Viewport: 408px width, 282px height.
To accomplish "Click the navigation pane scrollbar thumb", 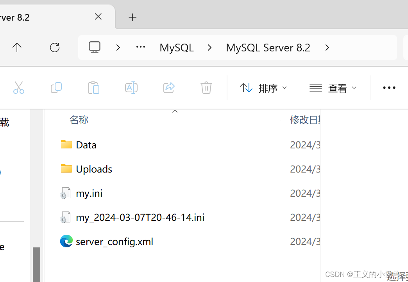I will pos(36,264).
